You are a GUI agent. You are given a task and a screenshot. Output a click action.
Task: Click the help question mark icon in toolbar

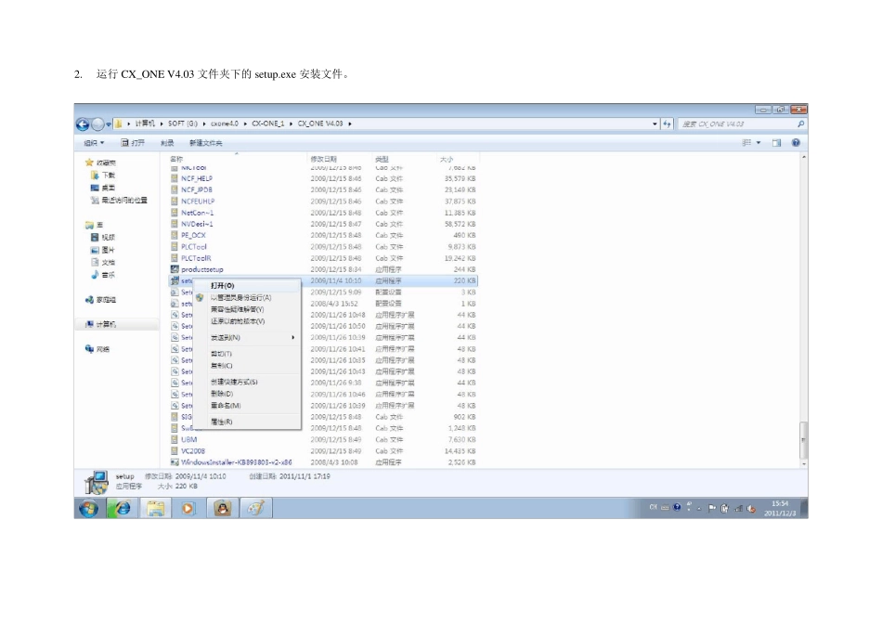tap(796, 143)
